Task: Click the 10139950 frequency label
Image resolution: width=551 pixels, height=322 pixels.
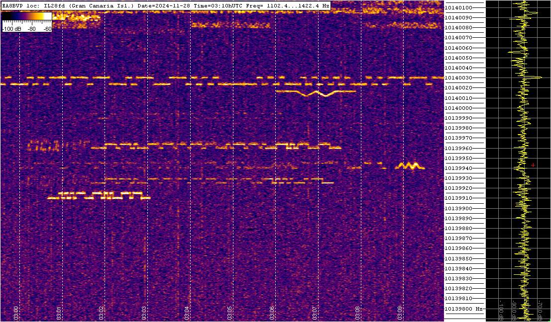Action: point(458,158)
